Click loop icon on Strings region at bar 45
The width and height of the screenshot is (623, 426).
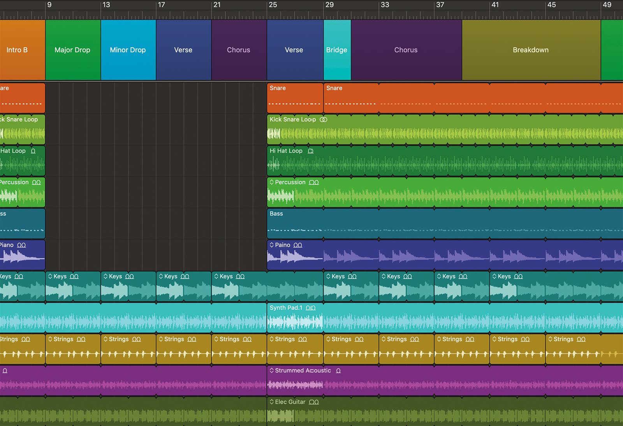tap(581, 340)
